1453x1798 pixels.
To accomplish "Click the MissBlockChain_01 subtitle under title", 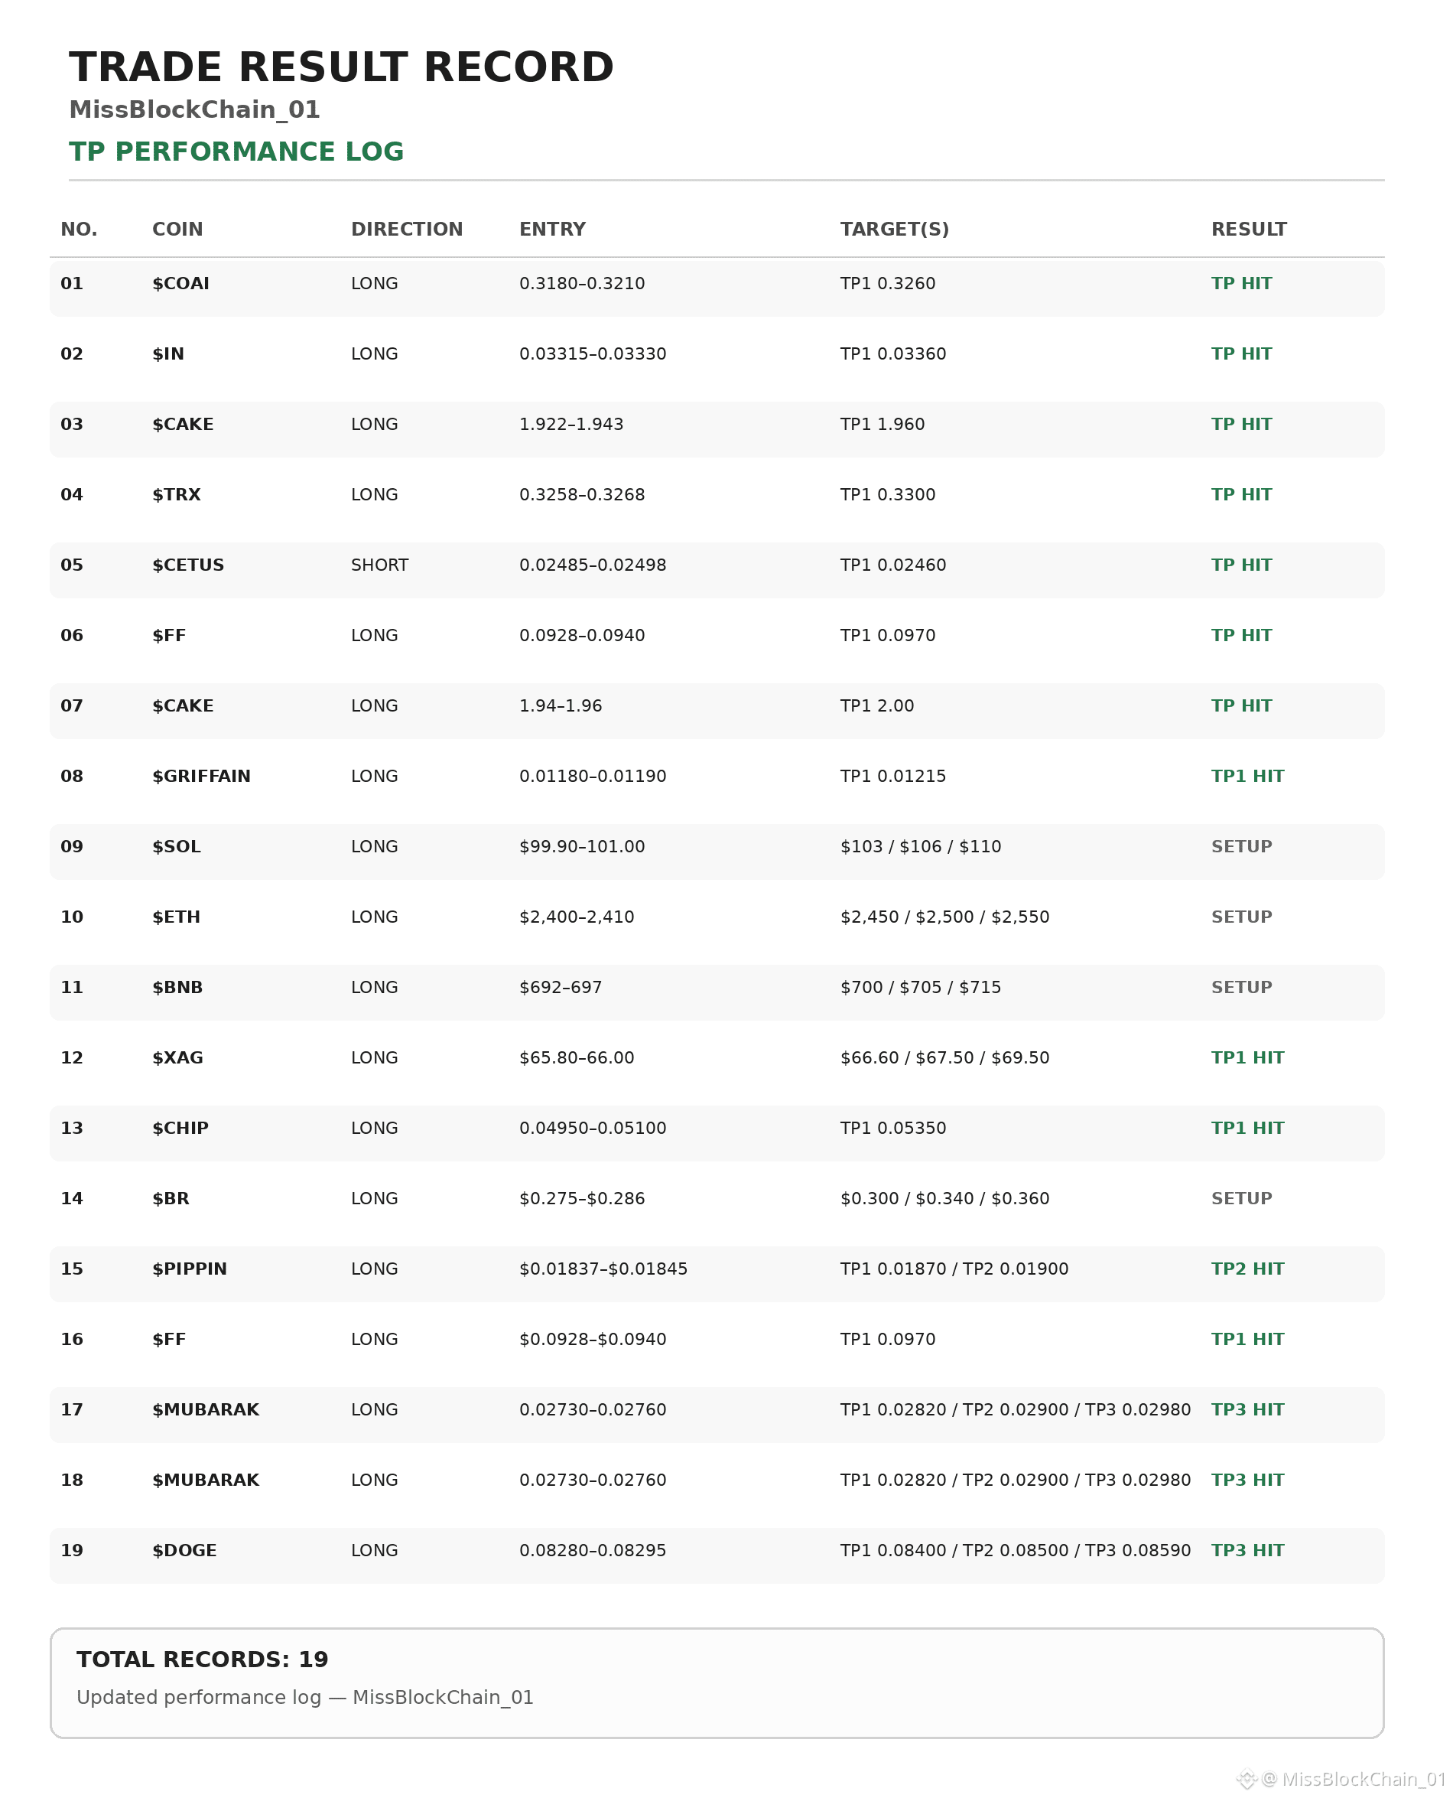I will point(194,109).
